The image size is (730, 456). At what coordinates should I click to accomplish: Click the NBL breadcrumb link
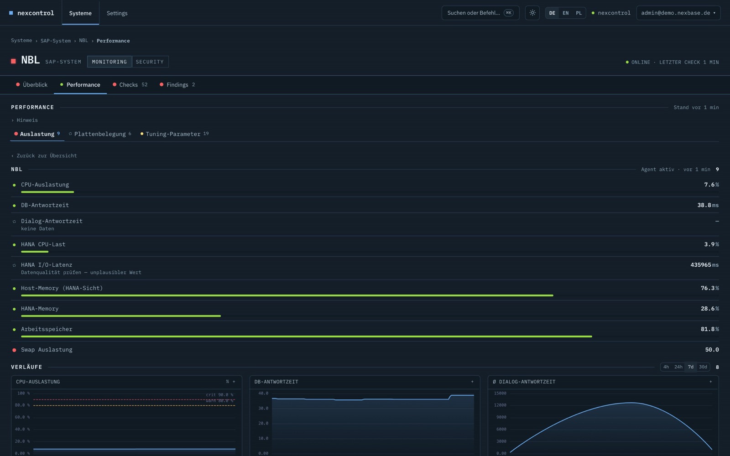coord(83,41)
